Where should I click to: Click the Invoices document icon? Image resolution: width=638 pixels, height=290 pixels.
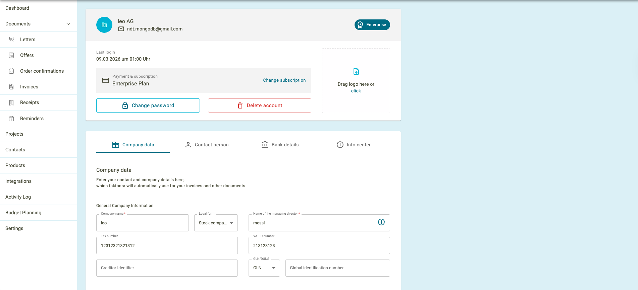tap(11, 87)
